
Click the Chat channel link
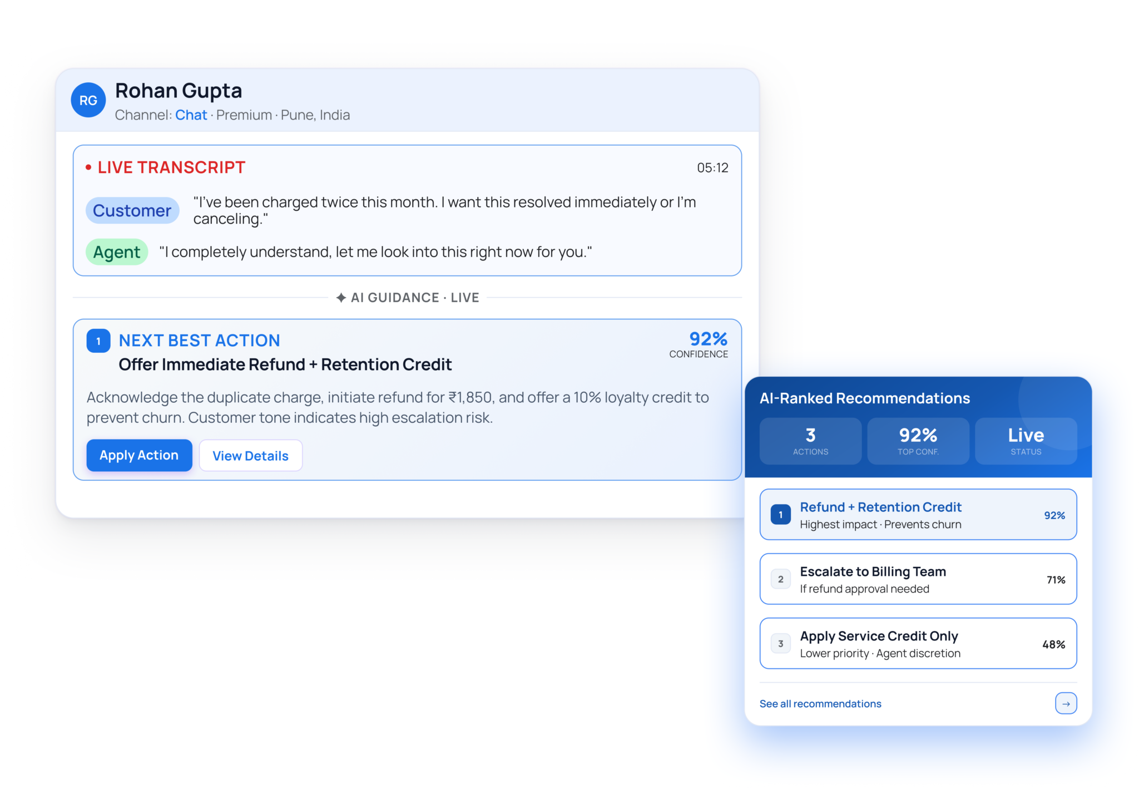(x=191, y=115)
